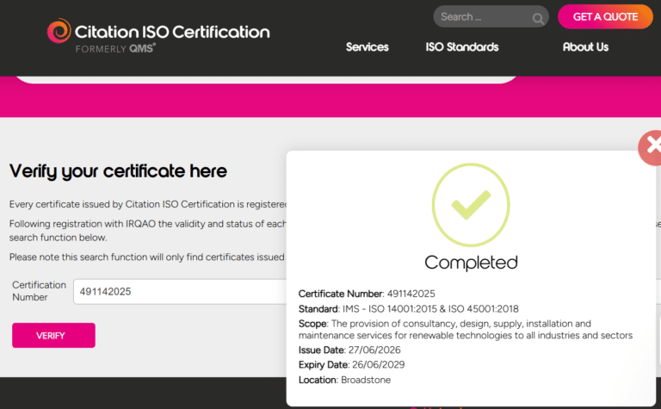Close the certificate result popup
The image size is (661, 409).
pyautogui.click(x=651, y=146)
